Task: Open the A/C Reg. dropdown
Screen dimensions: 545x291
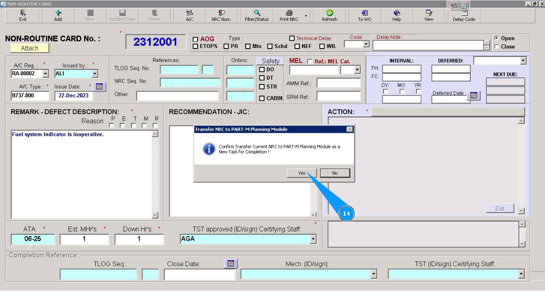Action: 45,73
